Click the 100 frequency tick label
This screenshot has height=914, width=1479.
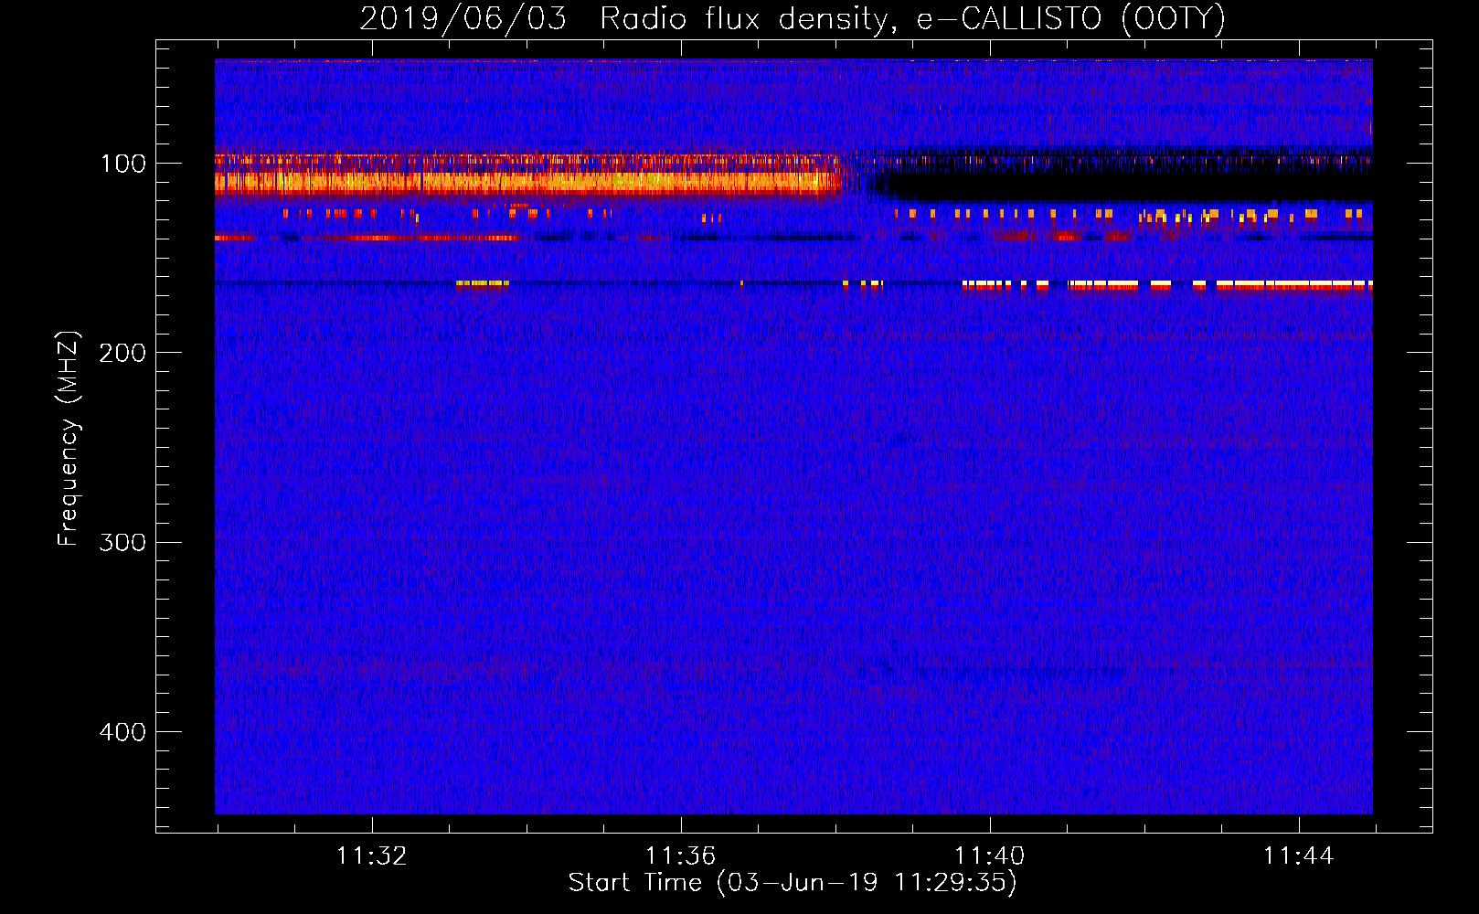pos(123,165)
